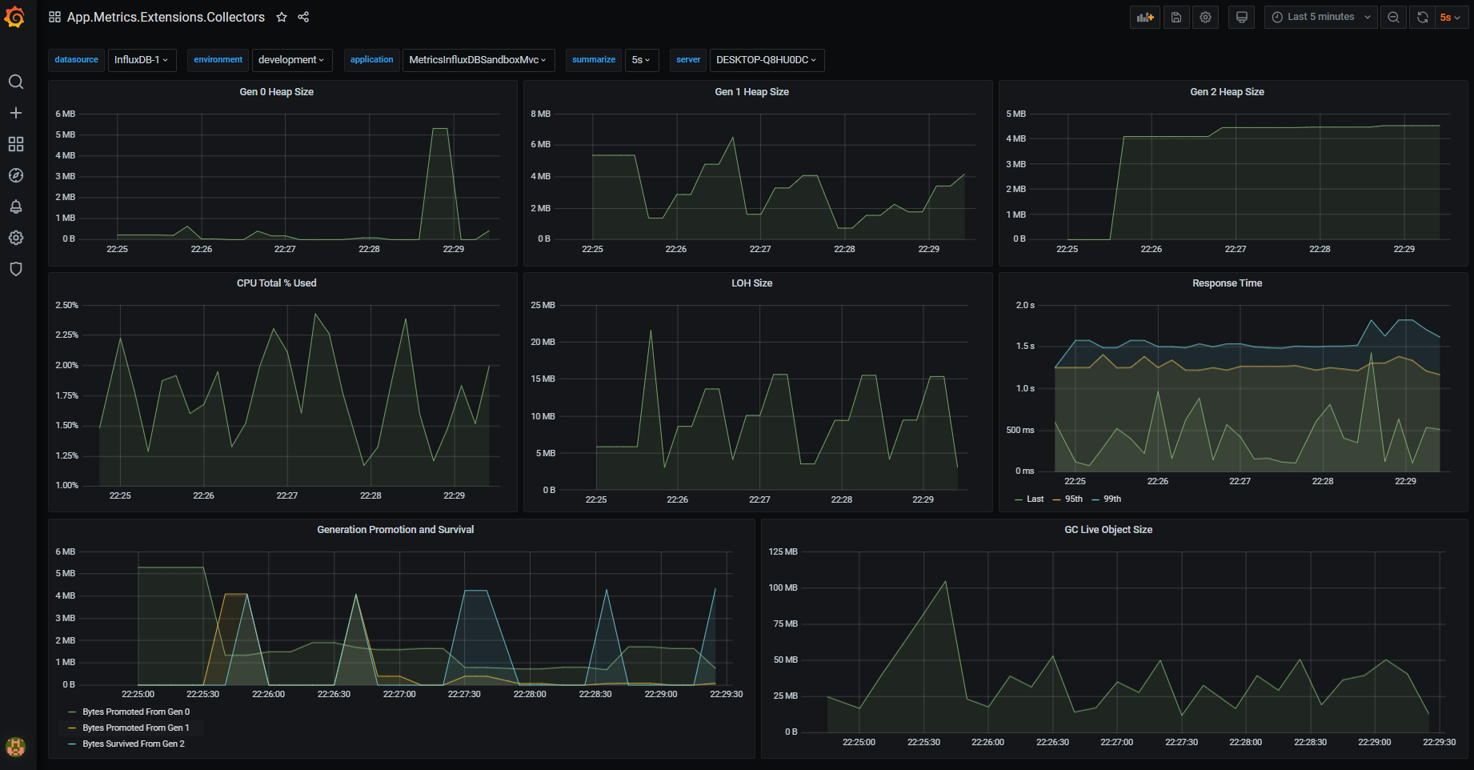1474x770 pixels.
Task: Open the InfluxDB-1 datasource dropdown
Action: [x=142, y=60]
